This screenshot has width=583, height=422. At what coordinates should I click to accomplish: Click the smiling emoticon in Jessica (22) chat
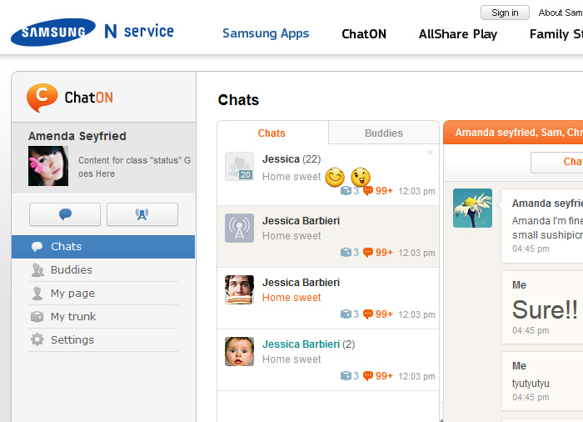pos(335,178)
